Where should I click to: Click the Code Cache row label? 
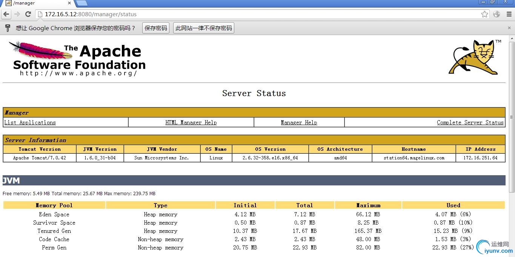tap(54, 239)
